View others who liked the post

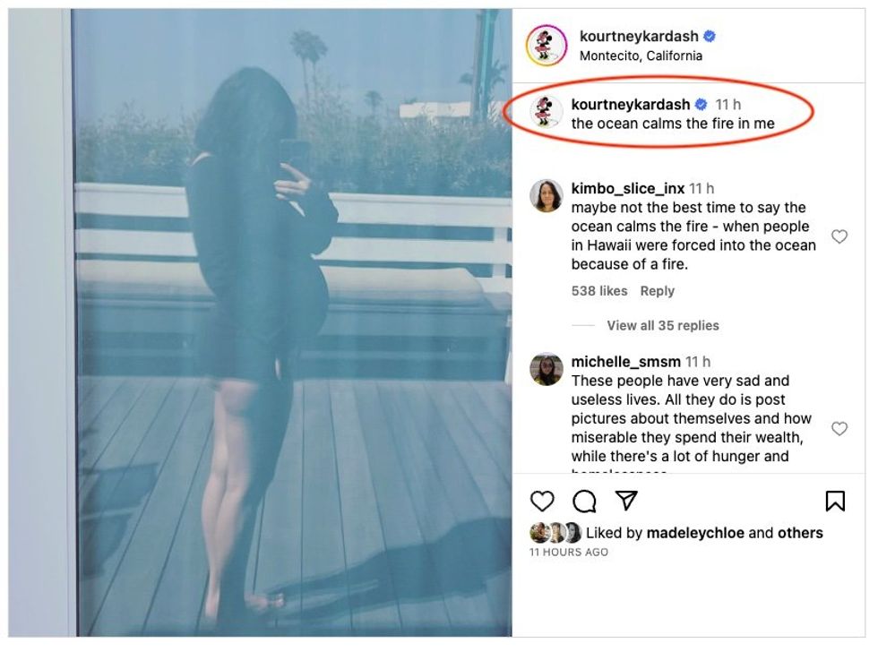(x=800, y=533)
